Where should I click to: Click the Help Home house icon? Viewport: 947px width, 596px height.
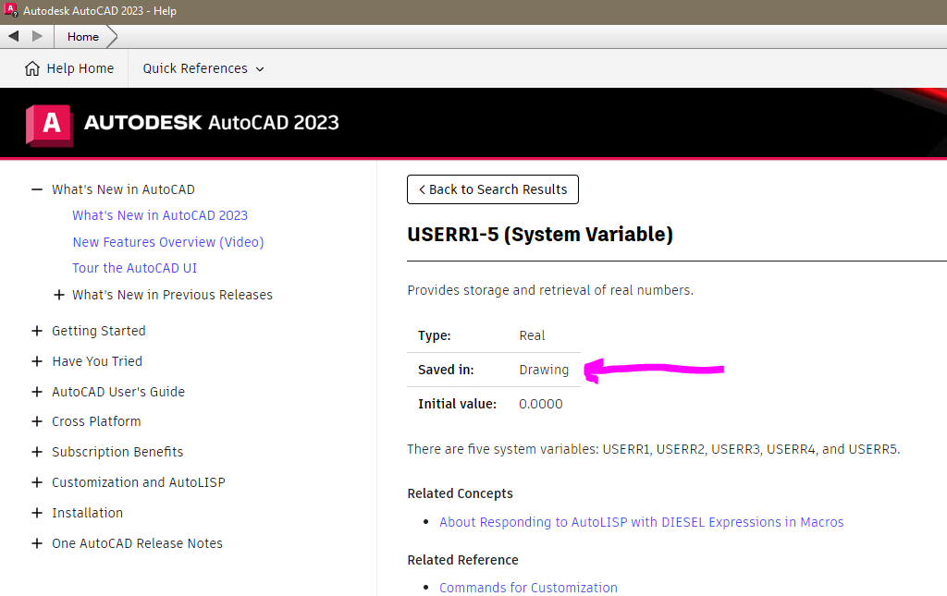click(31, 67)
